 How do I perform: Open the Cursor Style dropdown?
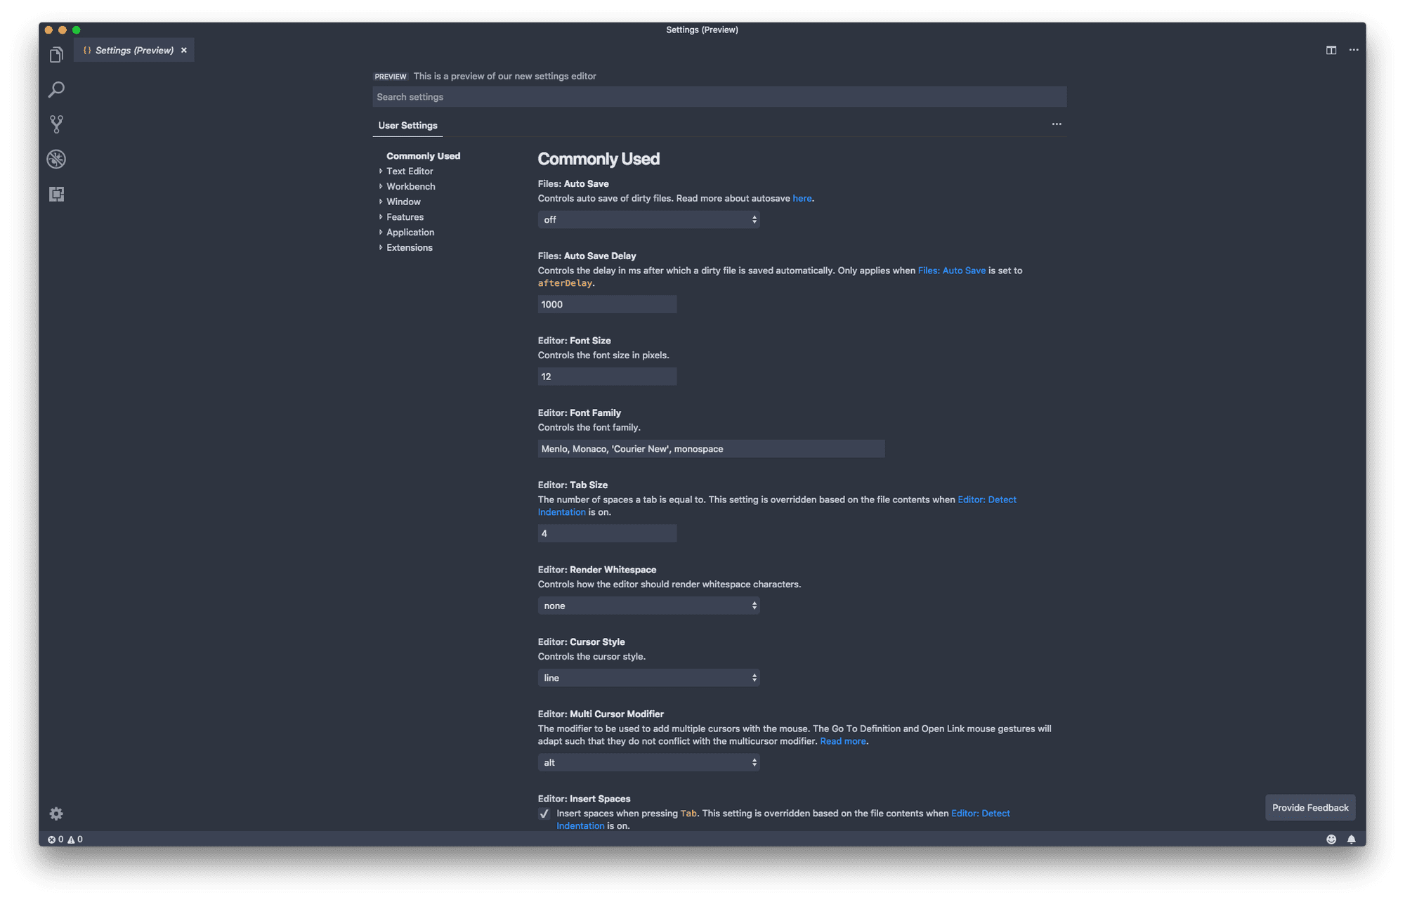648,678
